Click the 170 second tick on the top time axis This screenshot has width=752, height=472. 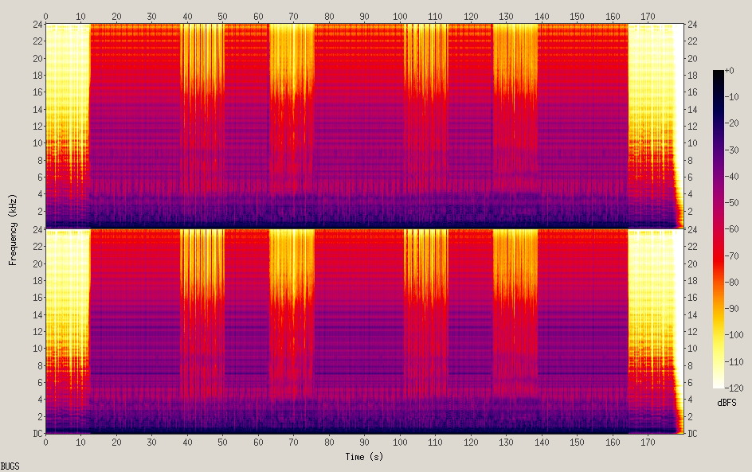click(x=648, y=16)
